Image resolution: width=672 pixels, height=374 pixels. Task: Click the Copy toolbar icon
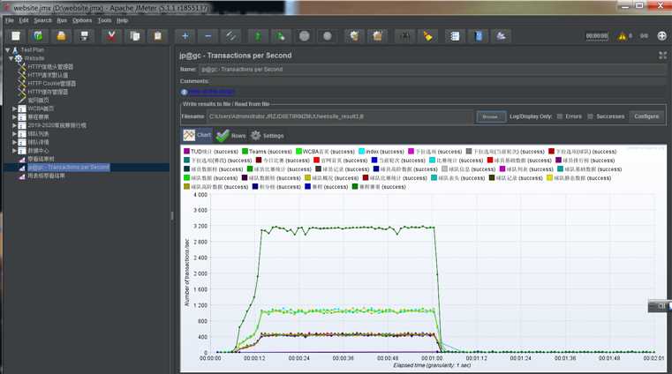point(134,36)
